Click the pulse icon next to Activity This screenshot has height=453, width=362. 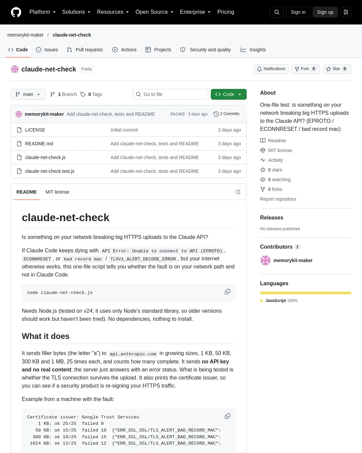tap(263, 160)
